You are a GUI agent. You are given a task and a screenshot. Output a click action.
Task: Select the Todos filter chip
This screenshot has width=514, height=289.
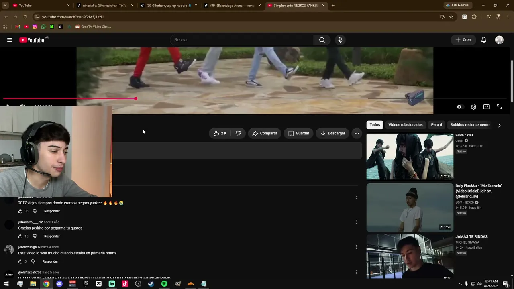point(375,125)
